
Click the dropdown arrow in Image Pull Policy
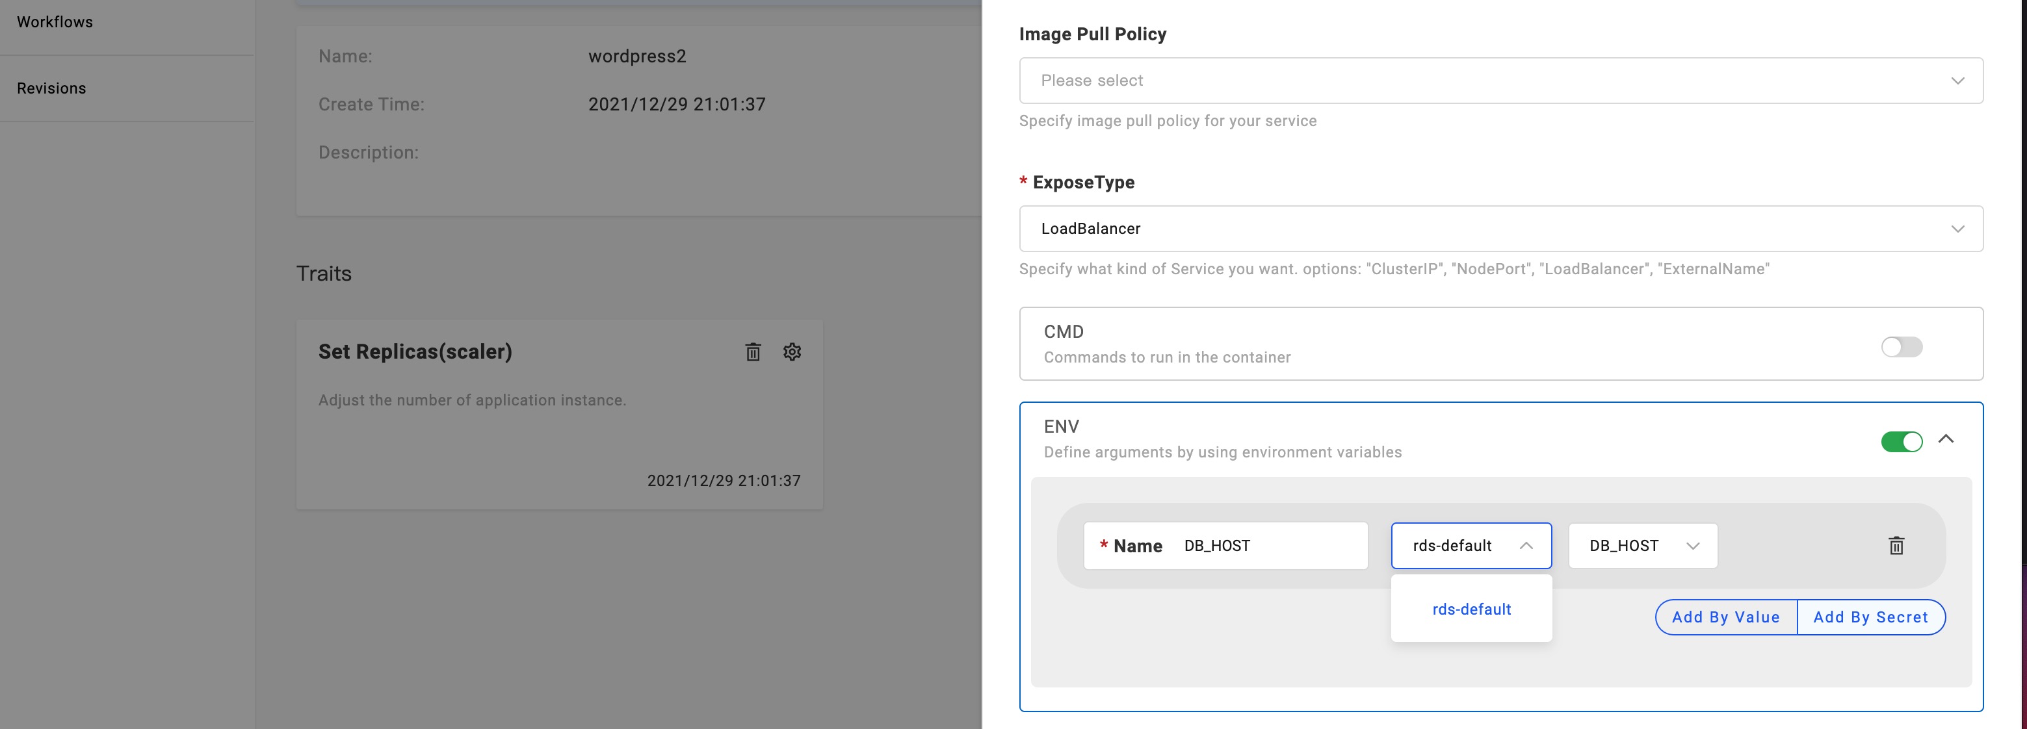1957,80
